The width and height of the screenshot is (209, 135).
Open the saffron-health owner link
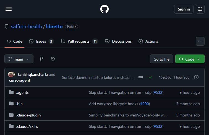26,27
